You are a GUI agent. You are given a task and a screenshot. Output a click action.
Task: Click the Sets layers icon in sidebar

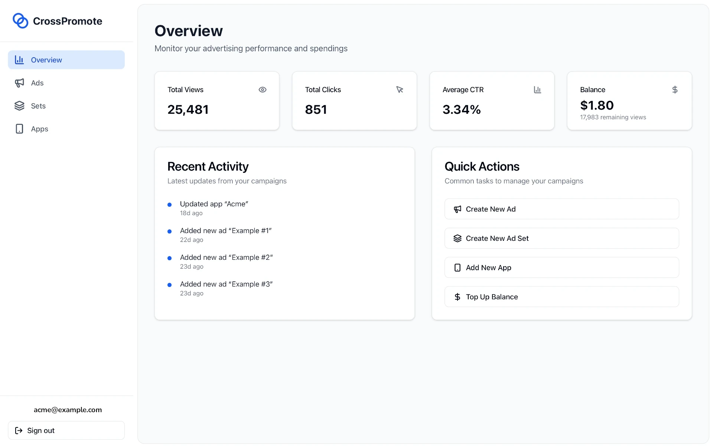[19, 106]
